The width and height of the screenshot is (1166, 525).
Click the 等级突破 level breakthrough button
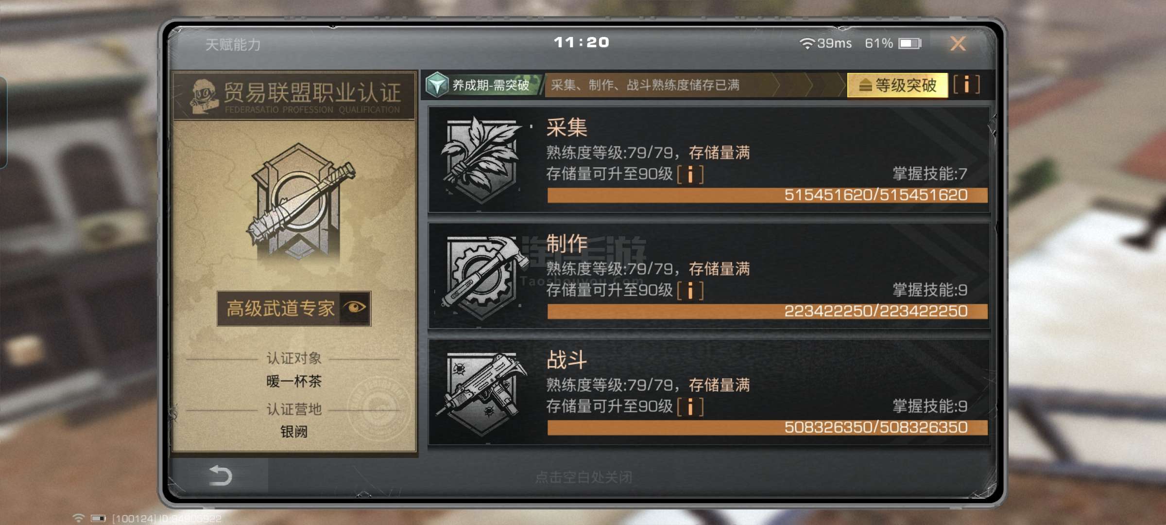(897, 85)
